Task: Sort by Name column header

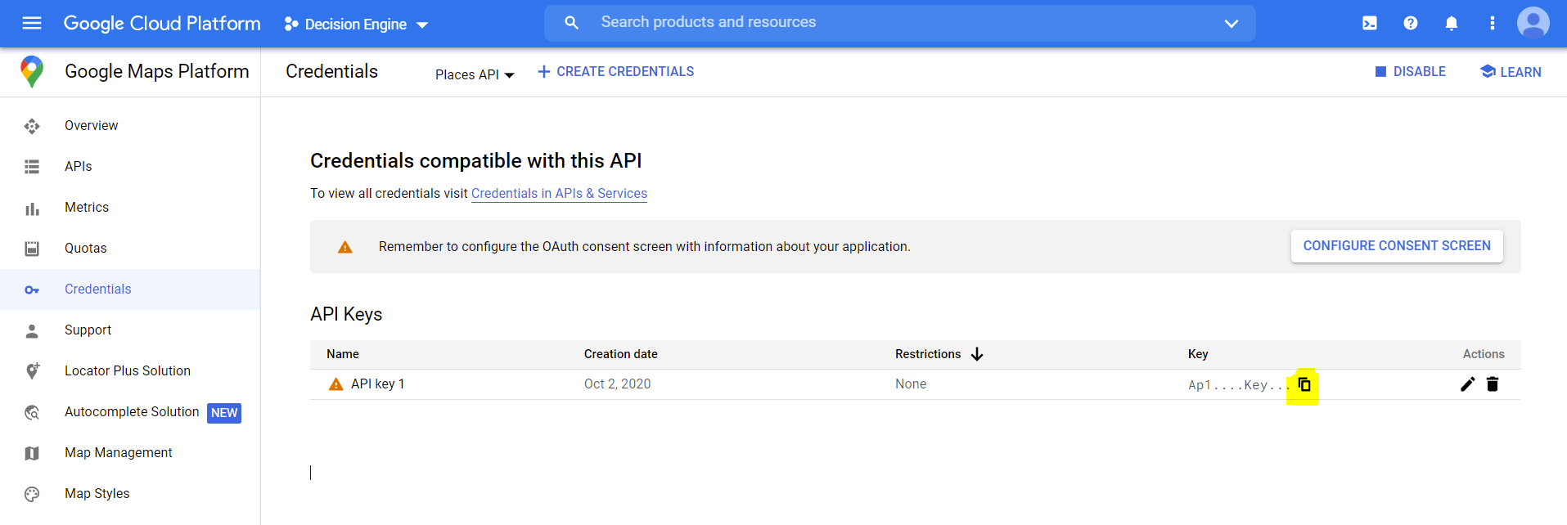Action: coord(343,354)
